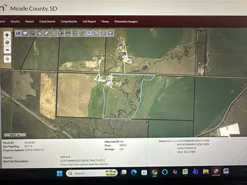The image size is (247, 185).
Task: Click Parcel ID value 13.59.02
Action: click(x=29, y=142)
